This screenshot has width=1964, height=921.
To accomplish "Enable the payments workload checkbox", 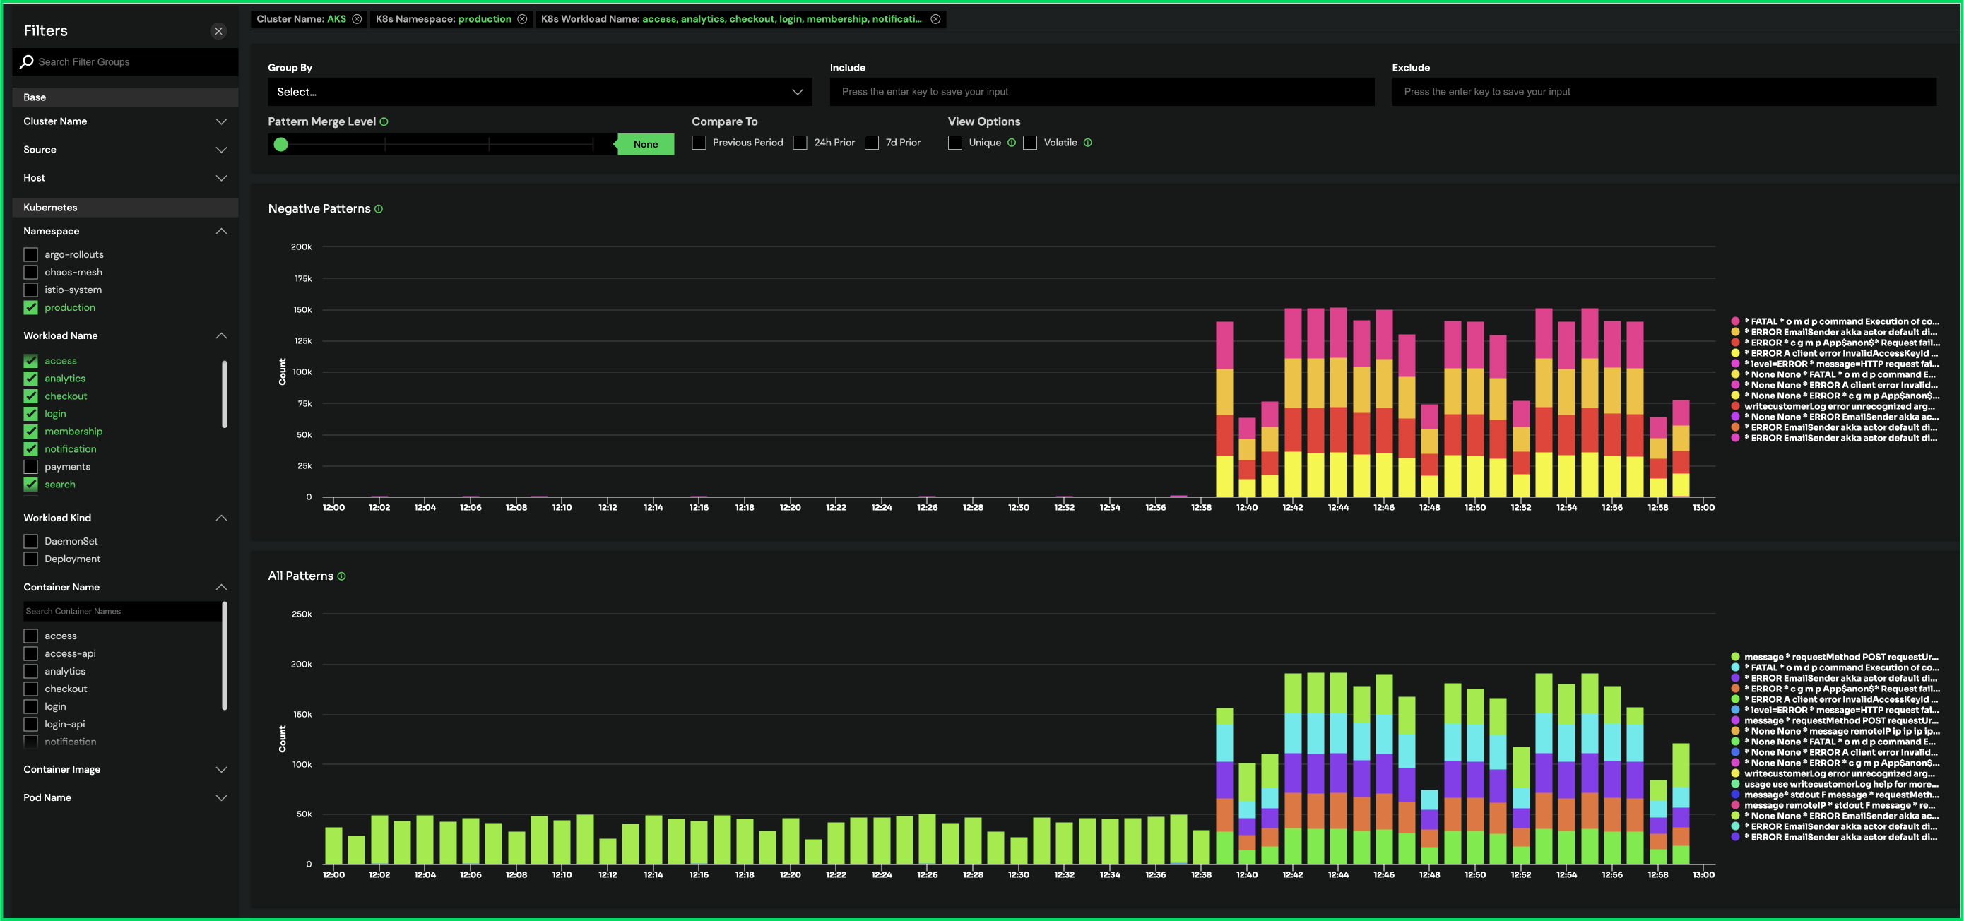I will (x=30, y=467).
